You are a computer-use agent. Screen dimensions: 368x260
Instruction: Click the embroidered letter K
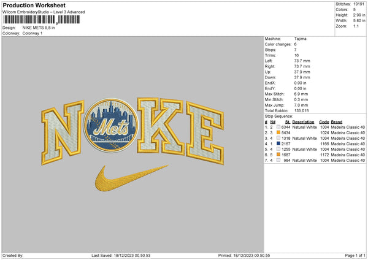[x=161, y=126]
